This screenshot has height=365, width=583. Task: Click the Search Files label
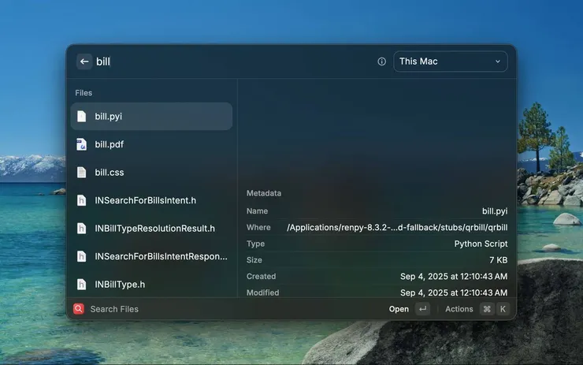[114, 309]
